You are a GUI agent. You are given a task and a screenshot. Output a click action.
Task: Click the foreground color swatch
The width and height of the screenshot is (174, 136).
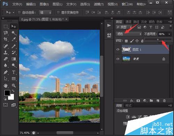[7, 93]
